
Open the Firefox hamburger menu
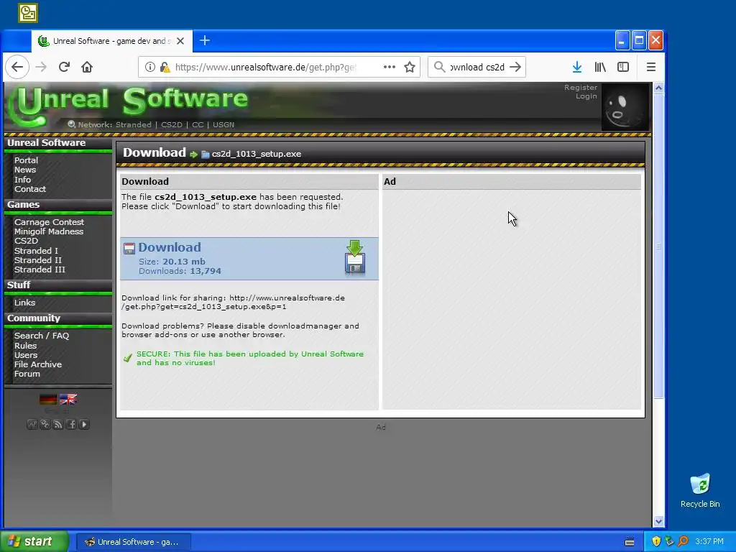tap(650, 67)
